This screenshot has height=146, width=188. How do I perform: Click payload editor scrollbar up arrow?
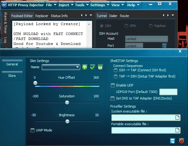89,24
